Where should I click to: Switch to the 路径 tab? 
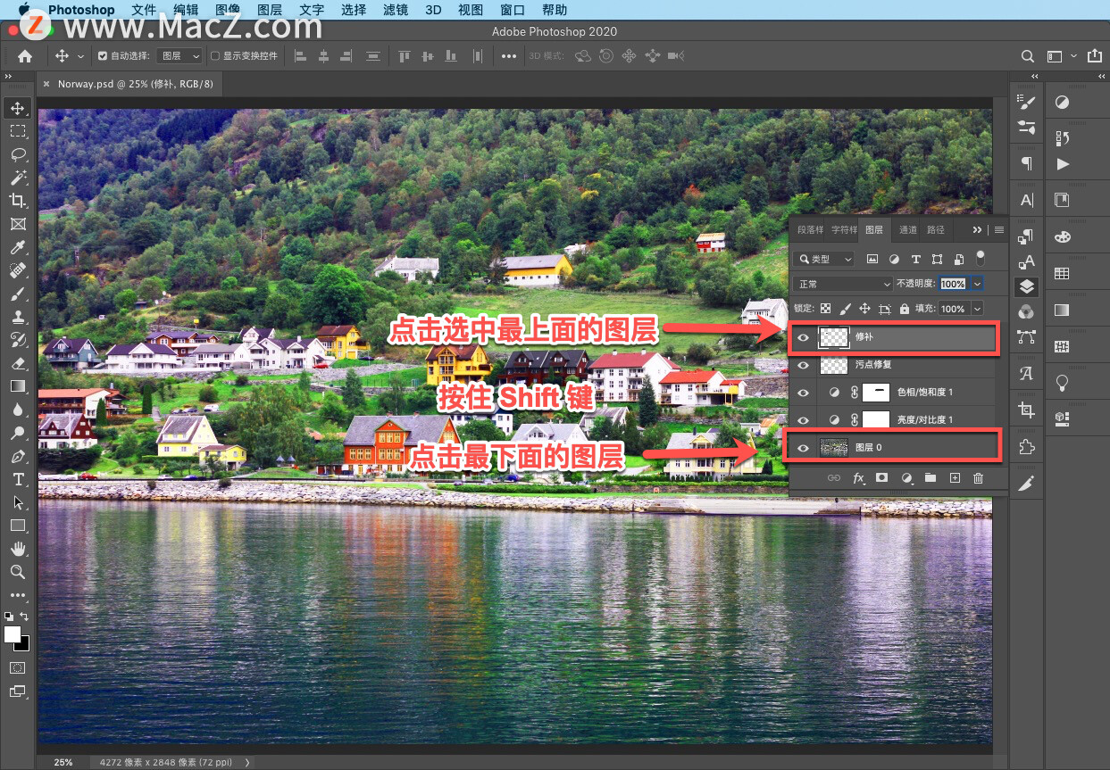coord(936,230)
